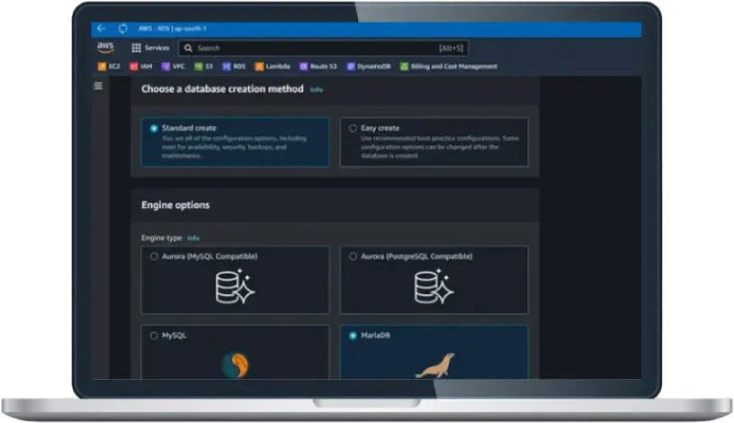Image resolution: width=734 pixels, height=423 pixels.
Task: Open the Lambda bookmark shortcut
Action: pyautogui.click(x=273, y=67)
